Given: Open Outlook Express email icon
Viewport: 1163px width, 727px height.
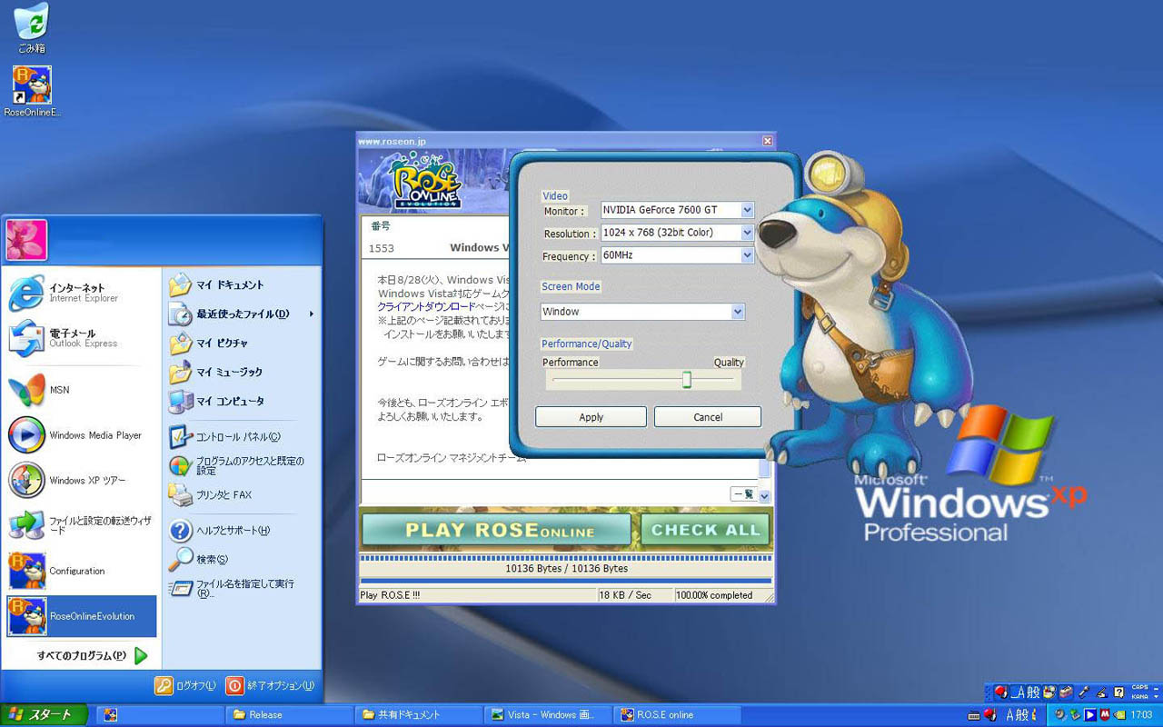Looking at the screenshot, I should [x=26, y=338].
